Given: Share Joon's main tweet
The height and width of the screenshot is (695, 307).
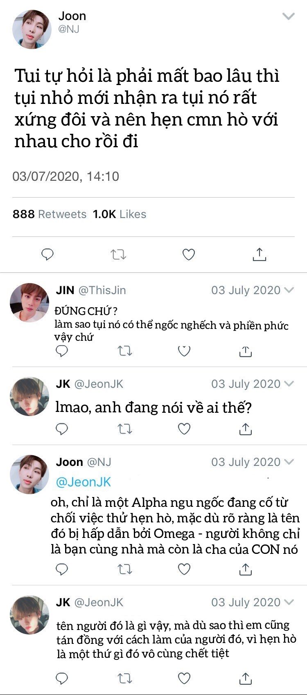Looking at the screenshot, I should 259,254.
